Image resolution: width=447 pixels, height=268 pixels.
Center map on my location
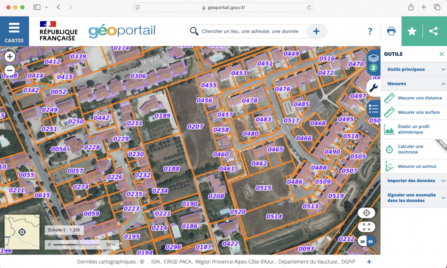[x=366, y=213]
